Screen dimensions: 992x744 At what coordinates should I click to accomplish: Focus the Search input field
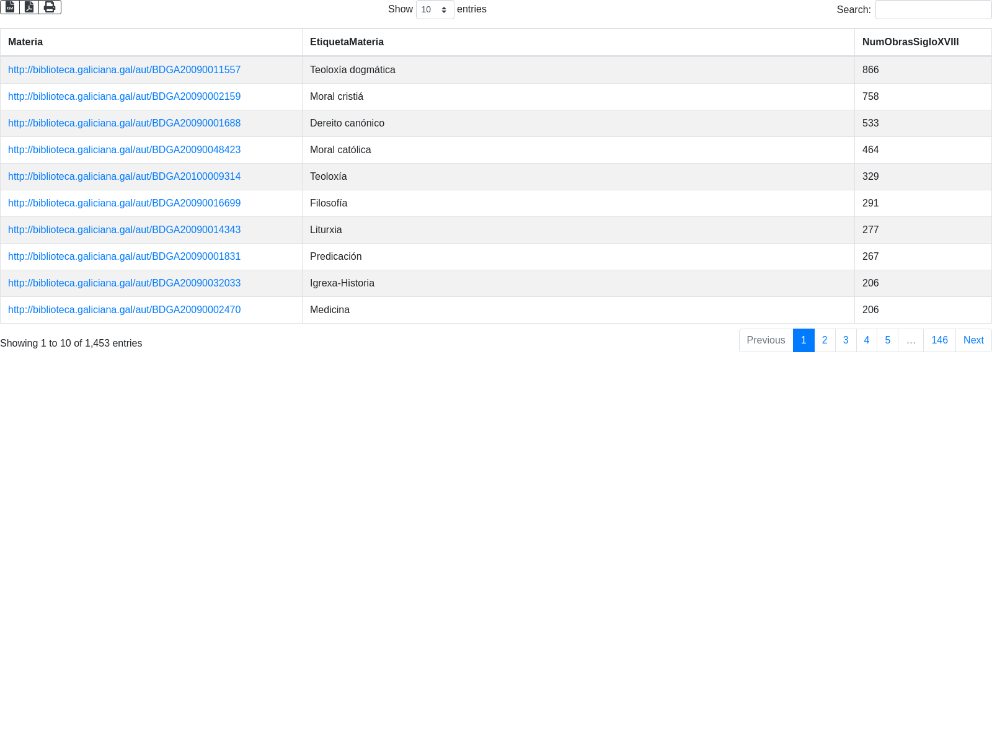point(933,9)
